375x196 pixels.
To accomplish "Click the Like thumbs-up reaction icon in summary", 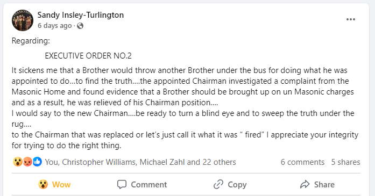I will [x=37, y=162].
